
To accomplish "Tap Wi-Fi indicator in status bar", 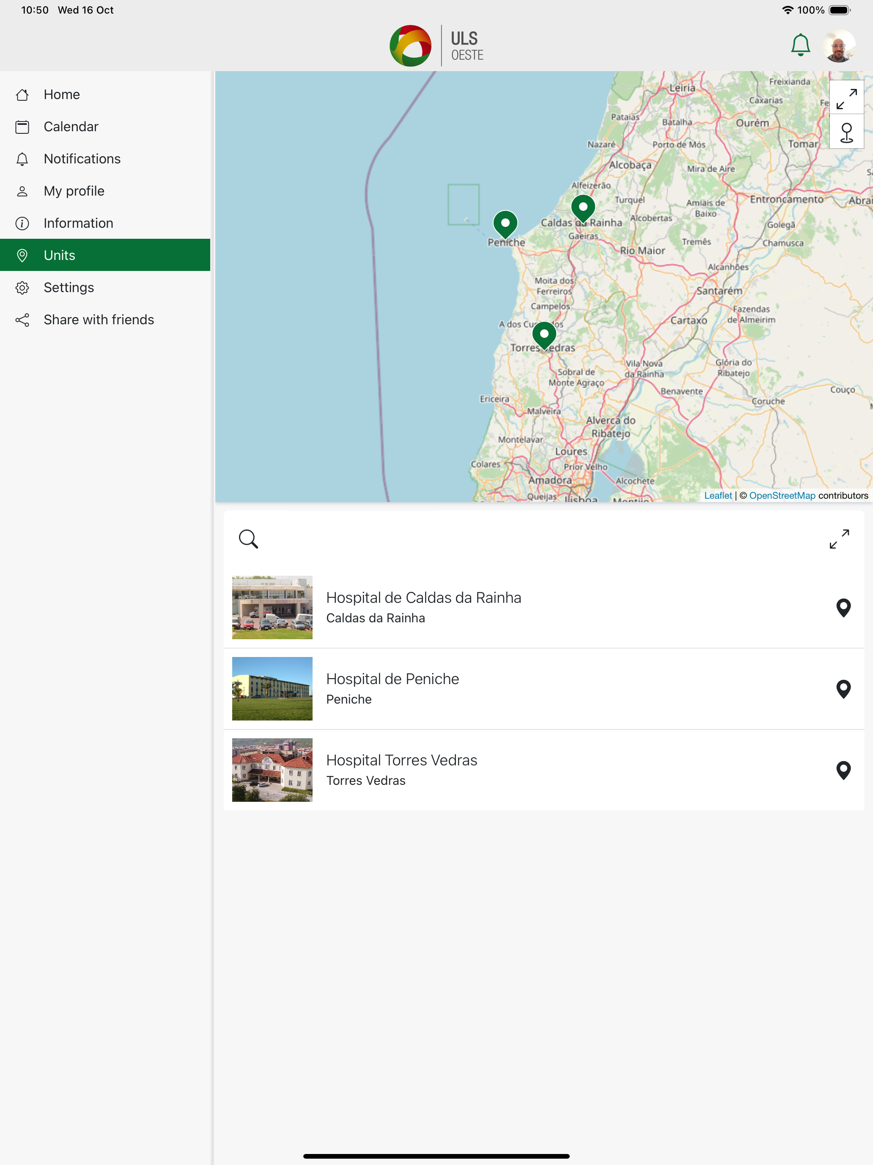I will pyautogui.click(x=787, y=10).
